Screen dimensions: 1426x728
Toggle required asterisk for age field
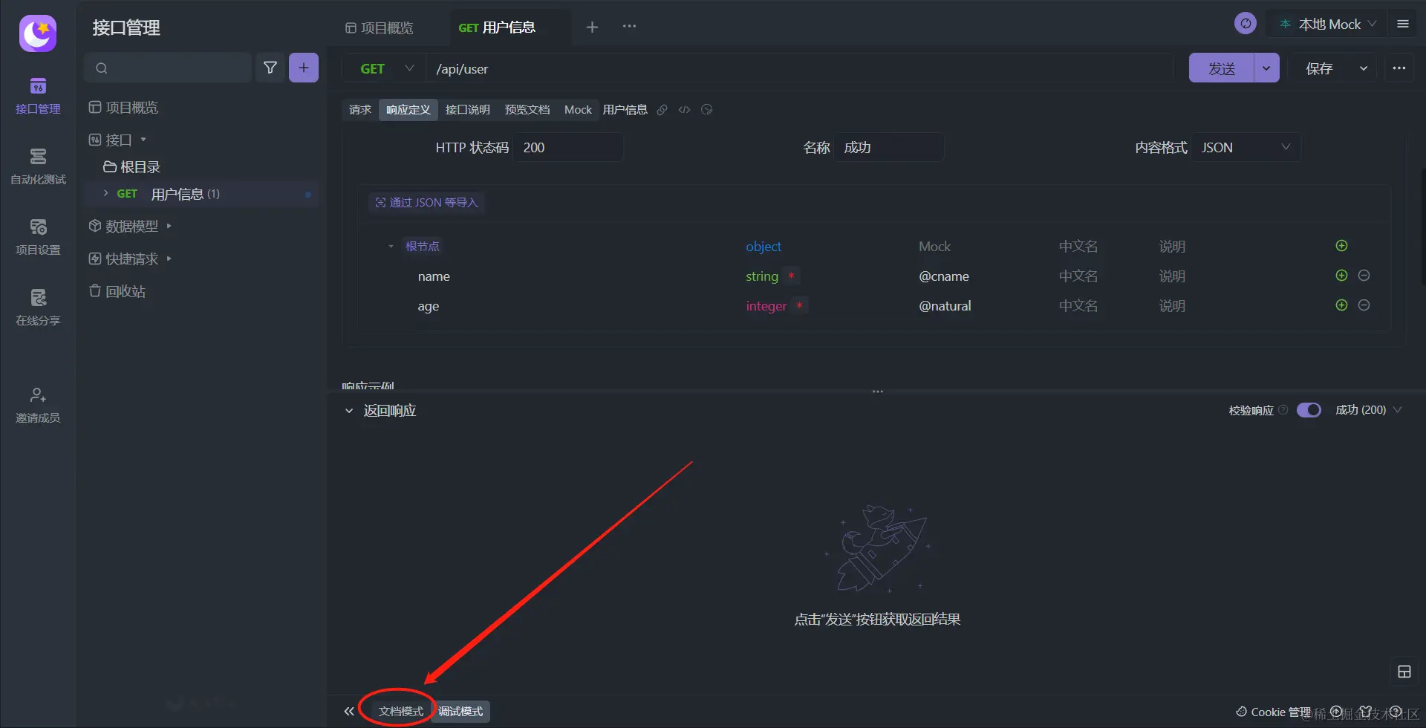[799, 305]
